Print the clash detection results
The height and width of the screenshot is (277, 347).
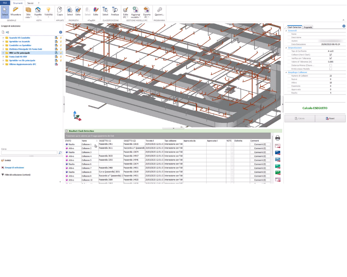(x=278, y=138)
